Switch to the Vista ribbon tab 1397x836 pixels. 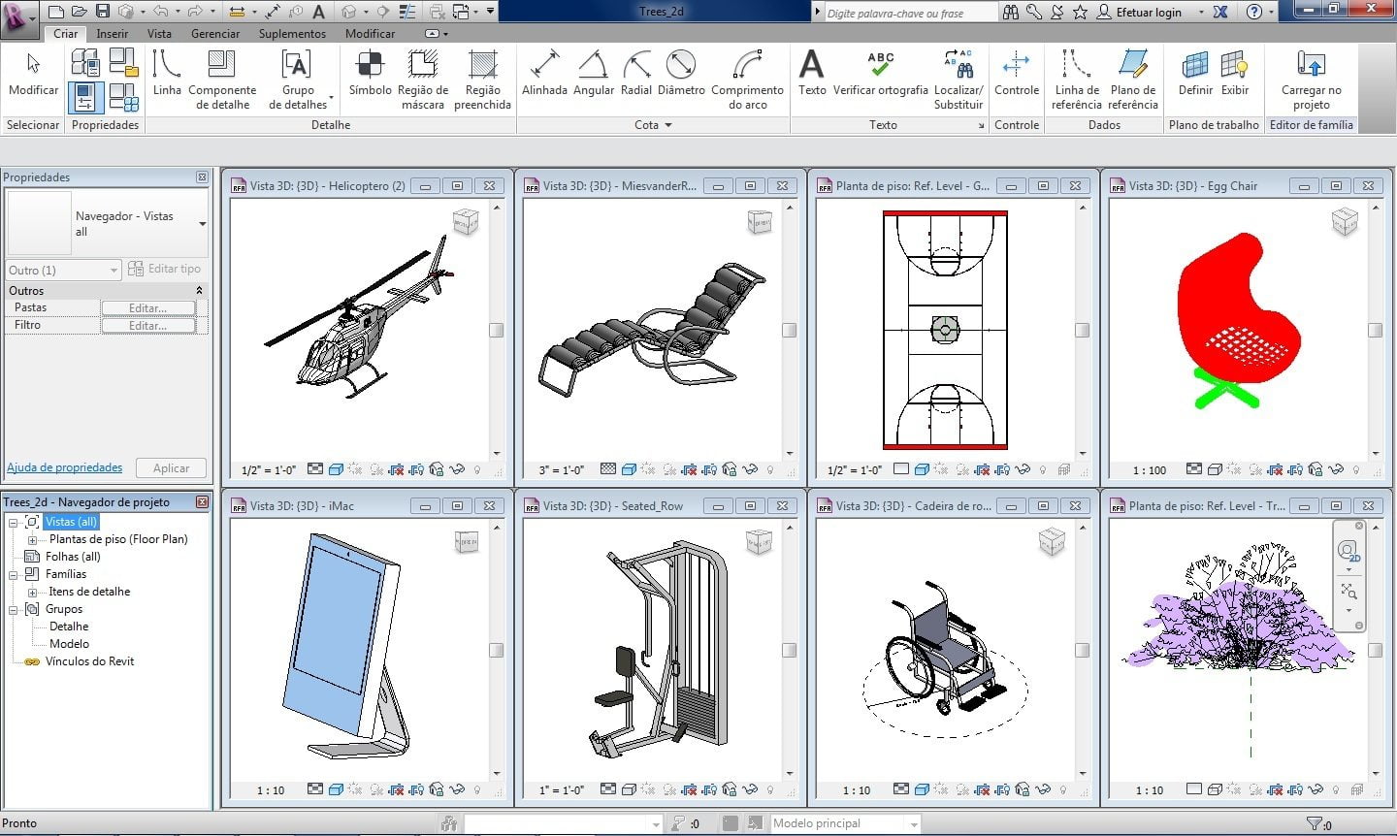159,33
